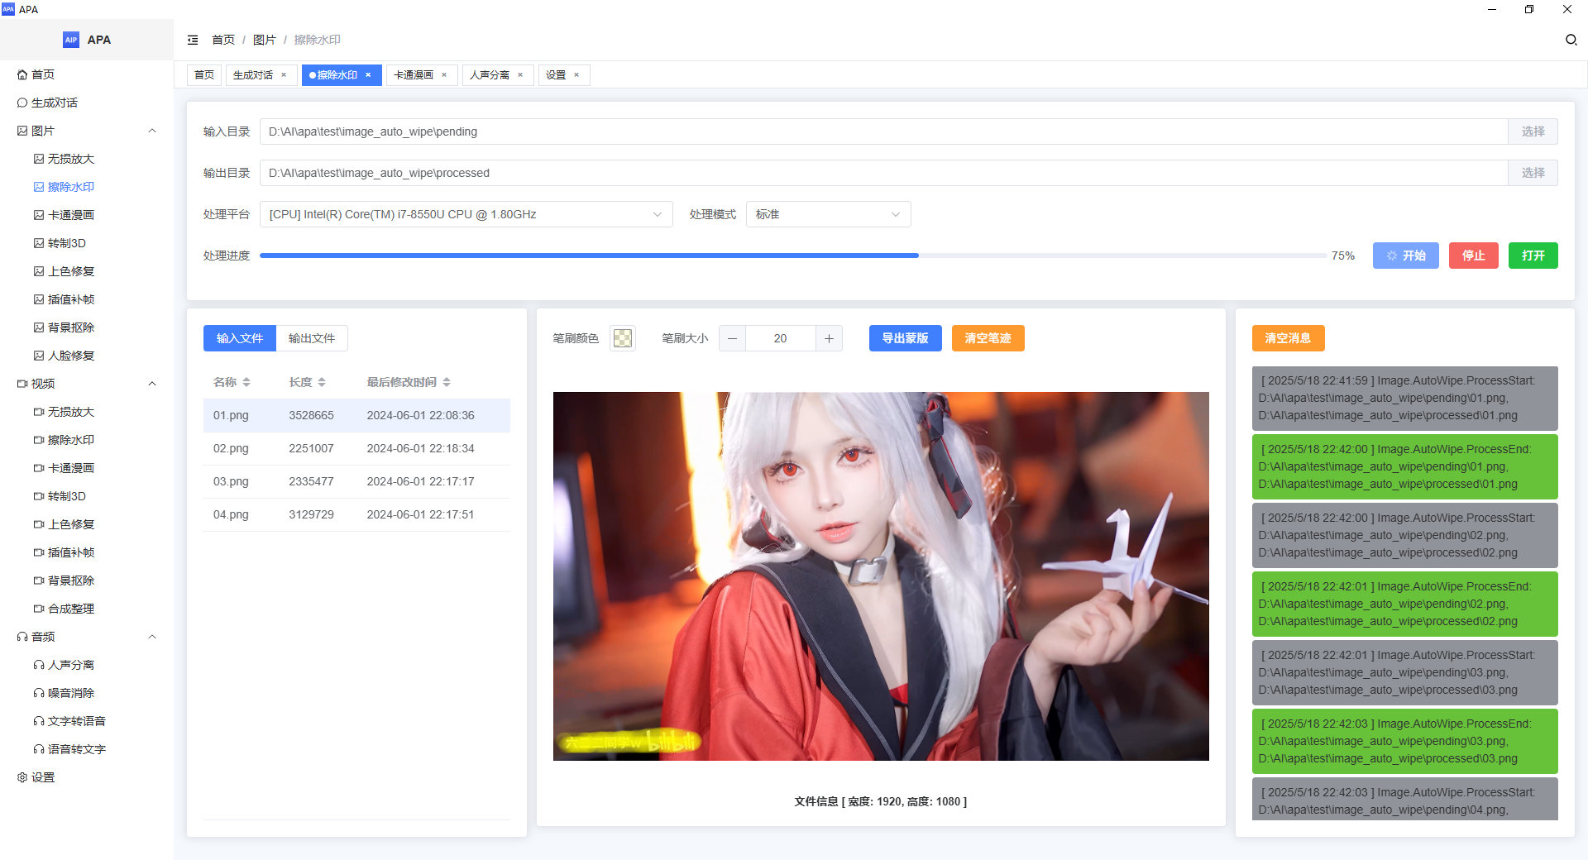Clear log with 清空消息
Screen dimensions: 1588x860
pyautogui.click(x=1289, y=338)
